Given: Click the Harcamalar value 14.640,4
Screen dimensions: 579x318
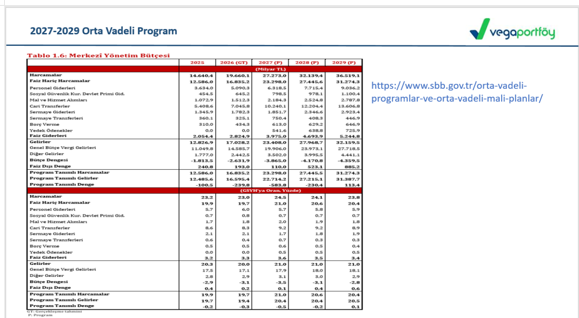Looking at the screenshot, I should pyautogui.click(x=201, y=75).
